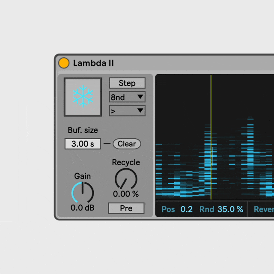Screen dimensions: 274x274
Task: Open the > direction dropdown
Action: click(x=127, y=110)
